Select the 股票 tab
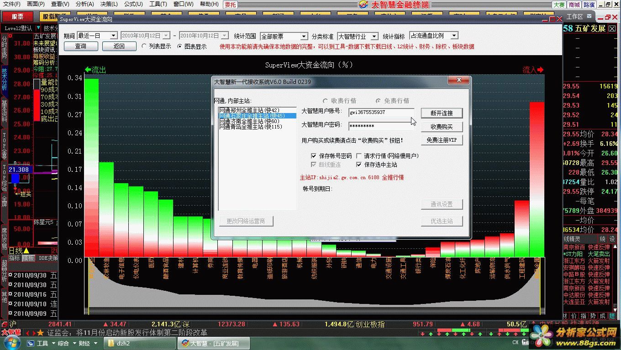621x350 pixels. click(x=18, y=16)
